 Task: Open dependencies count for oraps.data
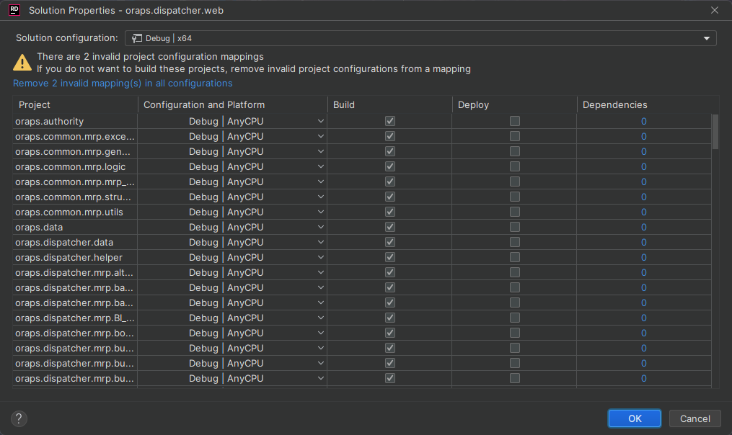[x=643, y=228]
